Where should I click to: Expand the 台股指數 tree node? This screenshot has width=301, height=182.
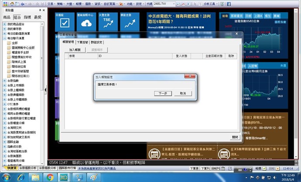pyautogui.click(x=4, y=80)
